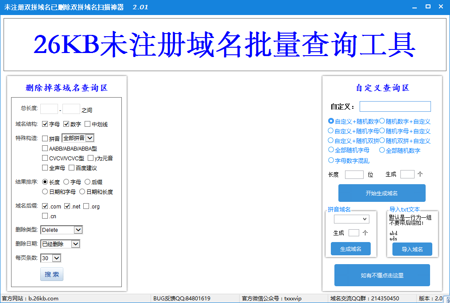
Task: Enable the 中划线 checkbox
Action: (x=88, y=124)
